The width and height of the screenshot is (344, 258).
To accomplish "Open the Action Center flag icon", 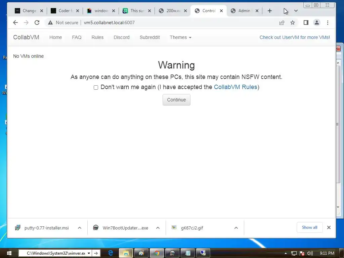I will coord(302,253).
